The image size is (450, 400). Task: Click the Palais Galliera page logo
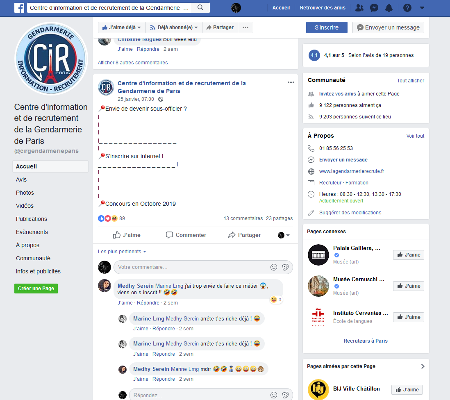point(318,255)
